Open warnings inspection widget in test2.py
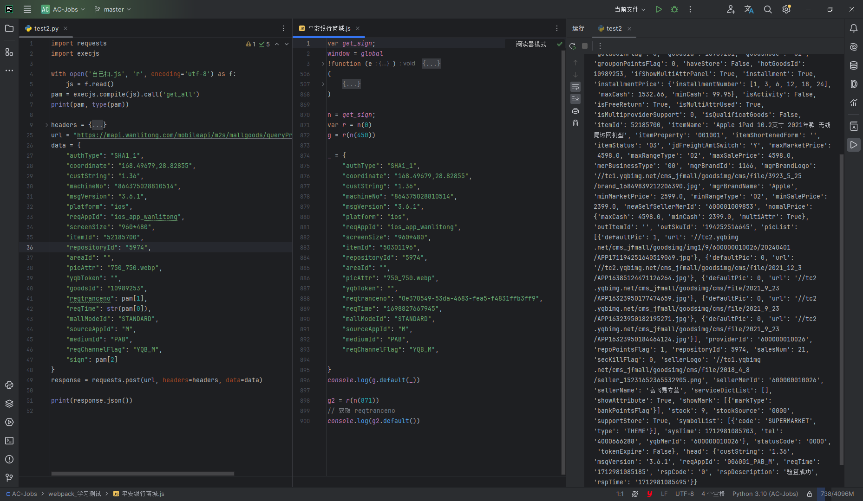 [x=258, y=44]
